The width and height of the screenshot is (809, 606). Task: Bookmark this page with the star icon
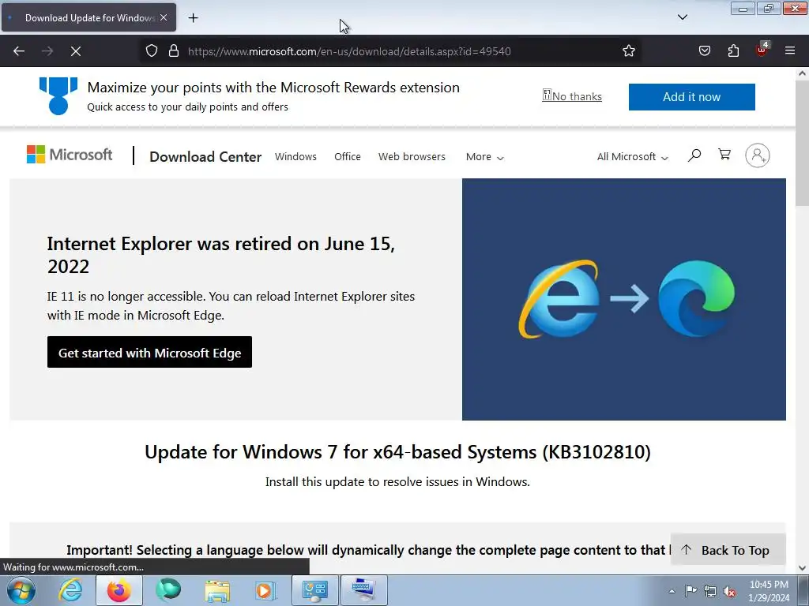pyautogui.click(x=628, y=51)
